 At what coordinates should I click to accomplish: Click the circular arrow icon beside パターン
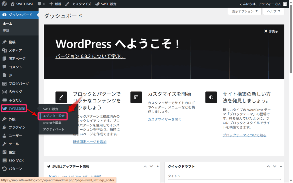[4, 169]
